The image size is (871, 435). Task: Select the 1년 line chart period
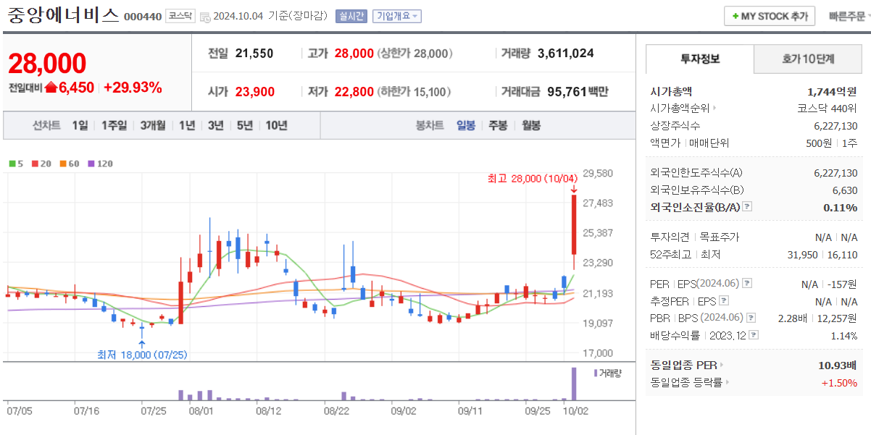(x=187, y=125)
